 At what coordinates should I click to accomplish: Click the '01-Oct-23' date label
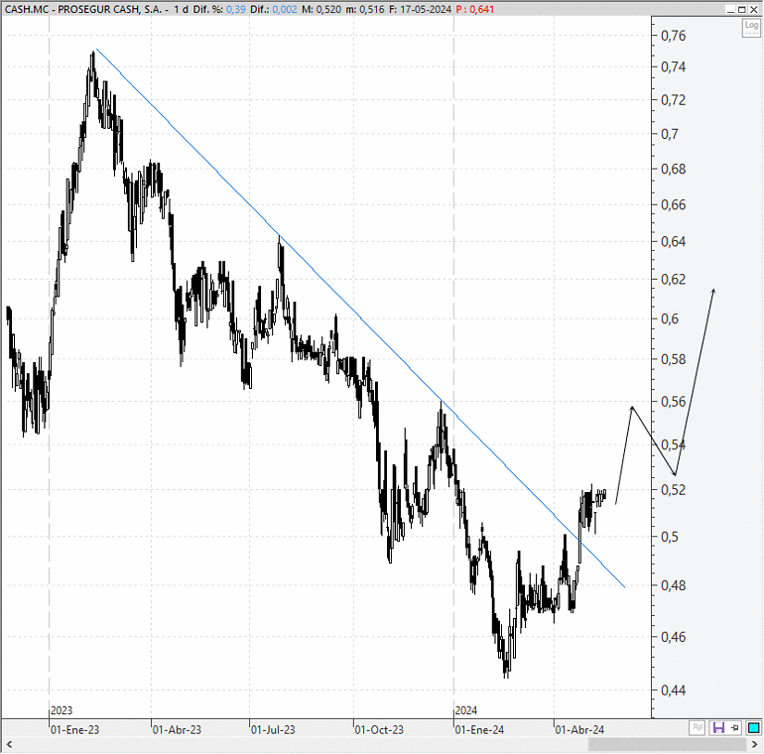379,729
